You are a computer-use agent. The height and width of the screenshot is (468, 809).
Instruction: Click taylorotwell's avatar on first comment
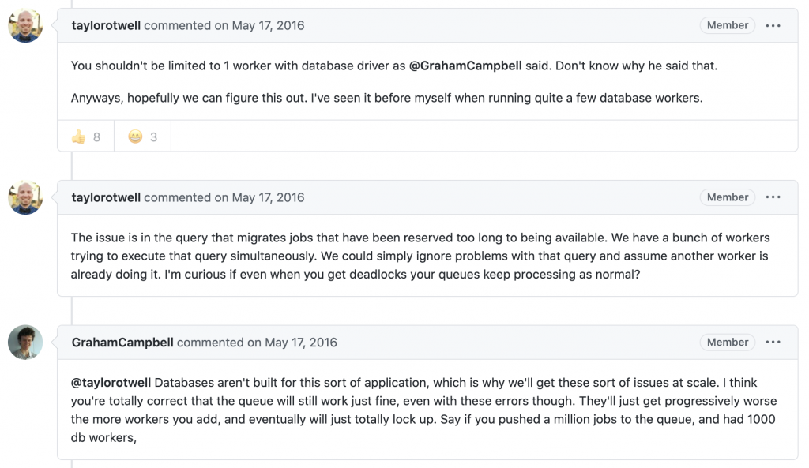tap(25, 25)
